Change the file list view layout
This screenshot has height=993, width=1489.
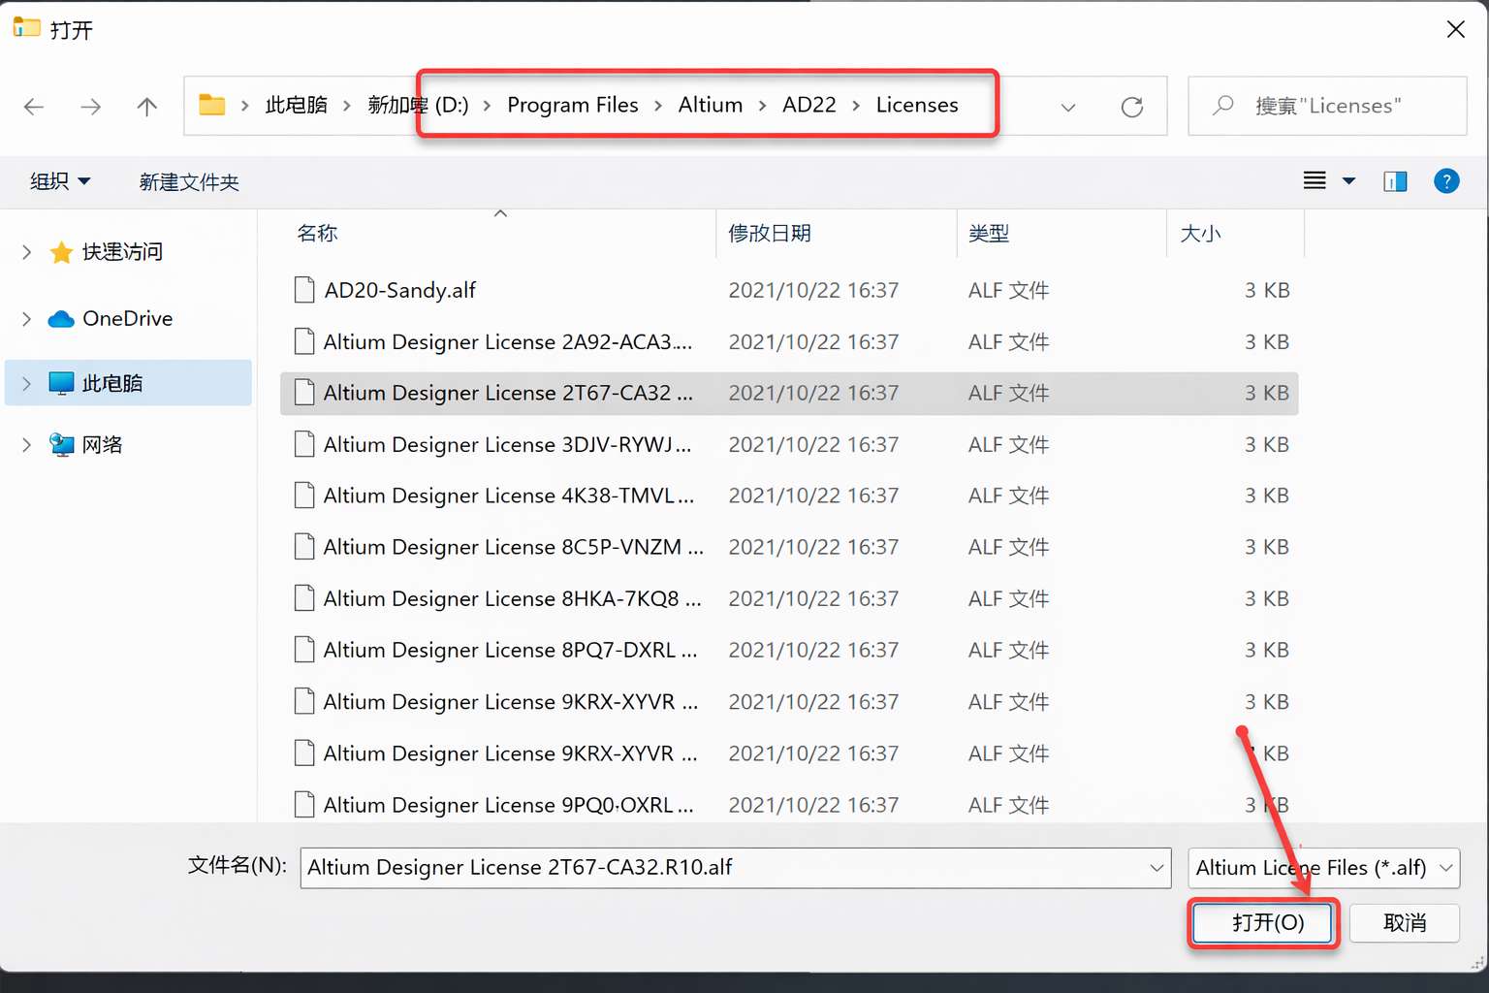pyautogui.click(x=1315, y=181)
